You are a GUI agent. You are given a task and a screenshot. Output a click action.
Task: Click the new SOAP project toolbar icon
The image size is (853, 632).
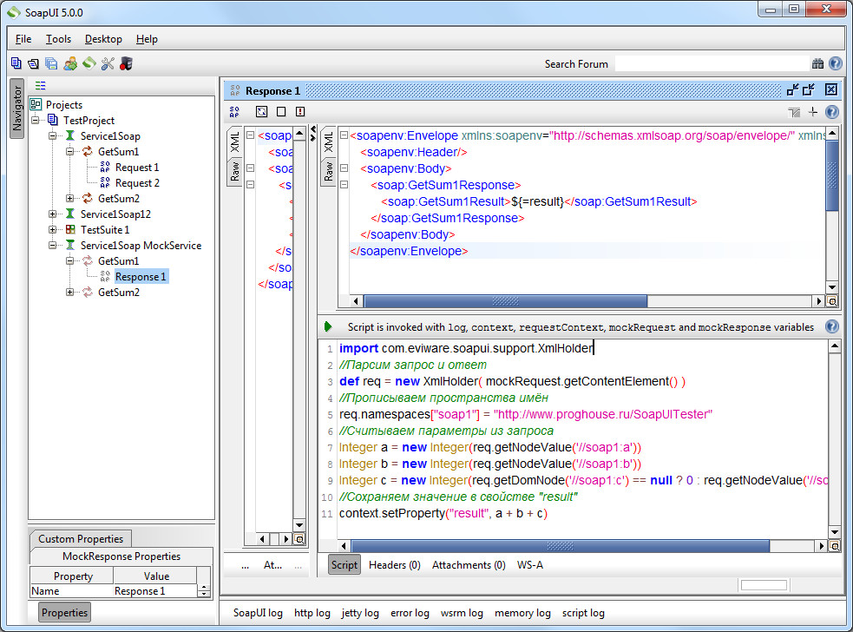coord(16,63)
